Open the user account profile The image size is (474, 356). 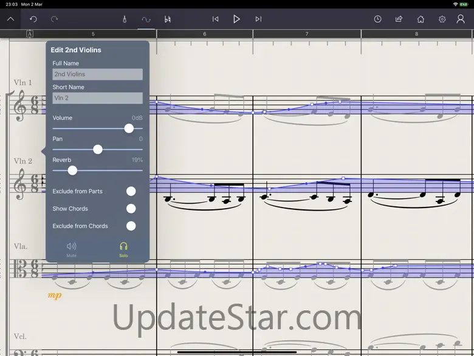(461, 19)
